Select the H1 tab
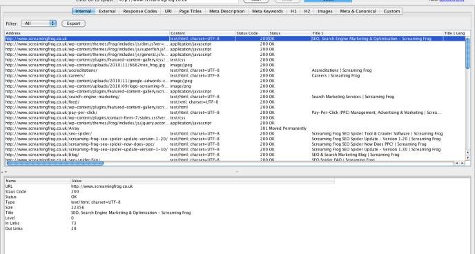This screenshot has height=254, width=475. coord(293,11)
